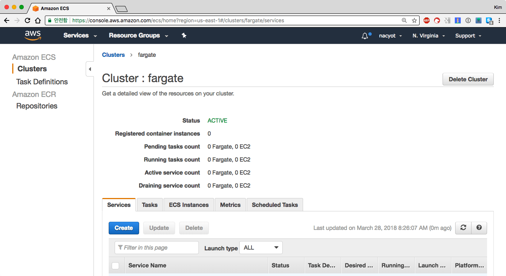
Task: Open the help question mark icon
Action: point(479,228)
